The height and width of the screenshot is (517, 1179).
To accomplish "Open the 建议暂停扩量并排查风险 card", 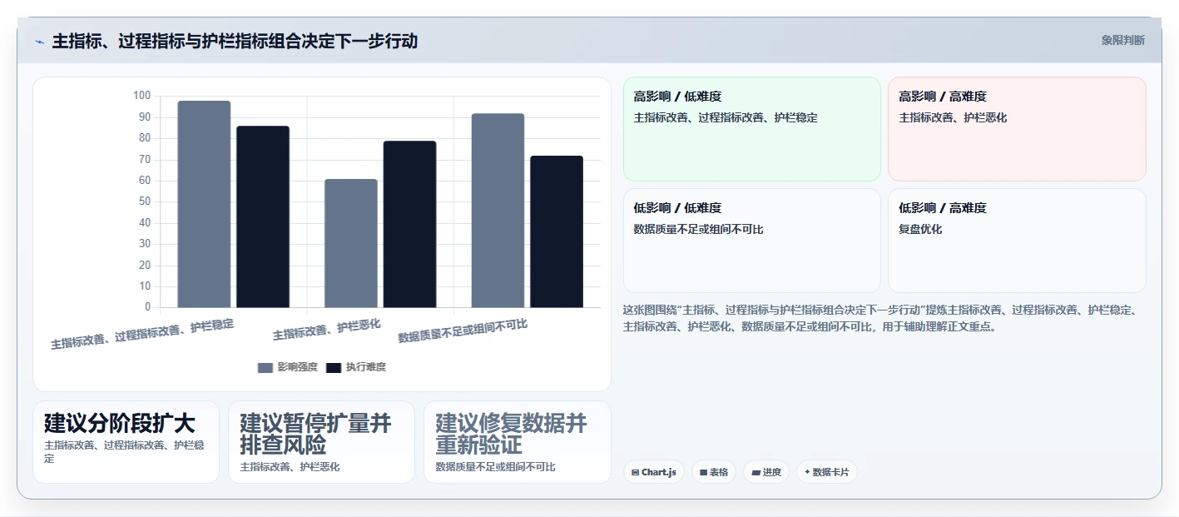I will (321, 442).
